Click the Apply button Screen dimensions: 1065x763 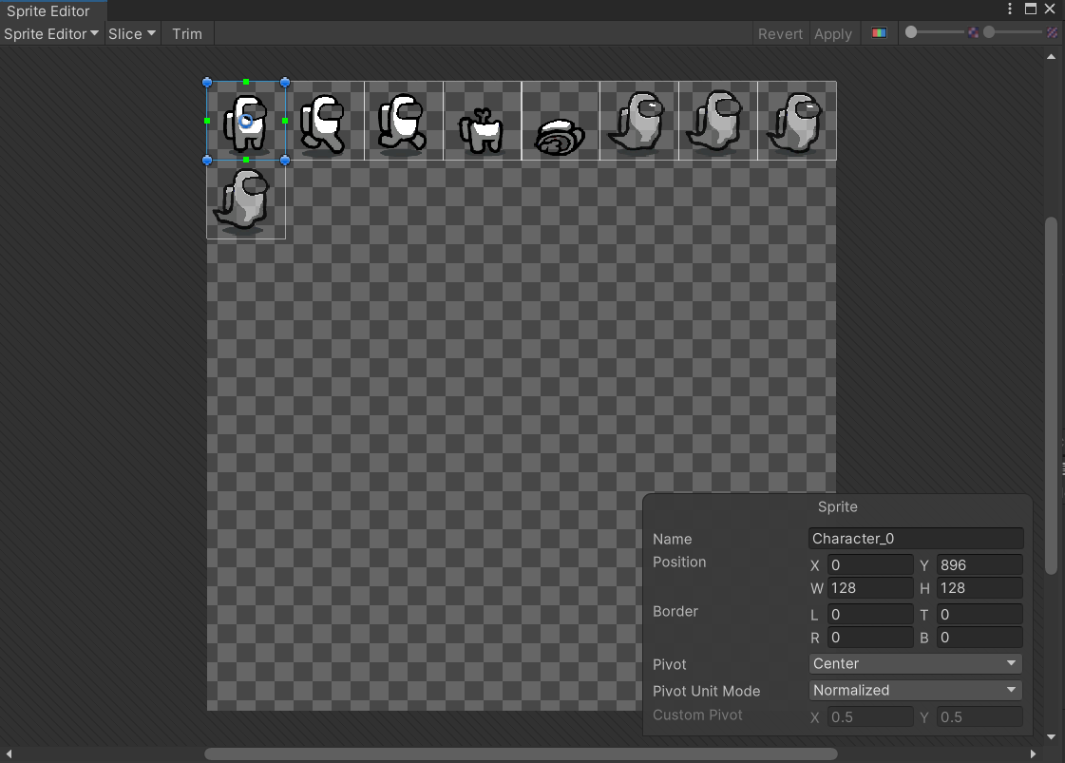[832, 33]
